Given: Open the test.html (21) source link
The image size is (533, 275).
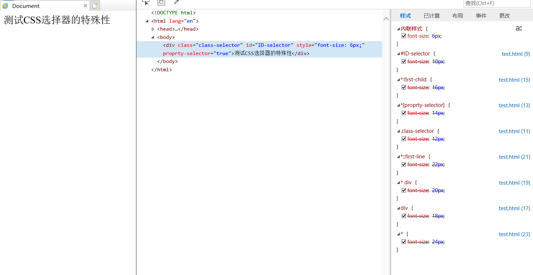Looking at the screenshot, I should (514, 157).
